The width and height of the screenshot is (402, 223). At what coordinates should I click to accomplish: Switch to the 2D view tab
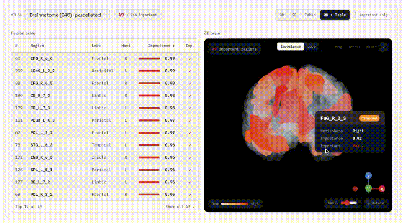[294, 15]
